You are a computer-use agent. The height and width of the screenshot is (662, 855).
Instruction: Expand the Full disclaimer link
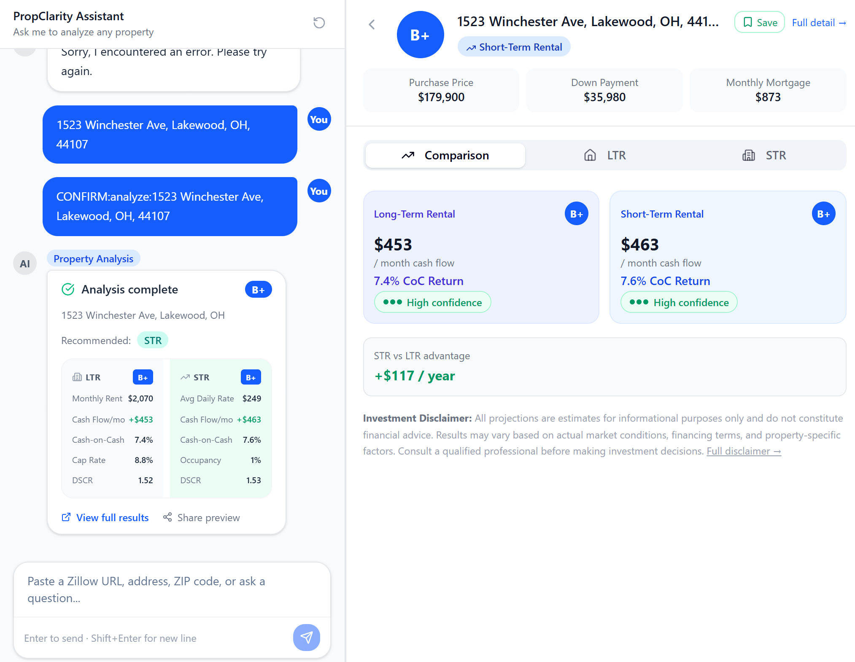[x=743, y=451]
